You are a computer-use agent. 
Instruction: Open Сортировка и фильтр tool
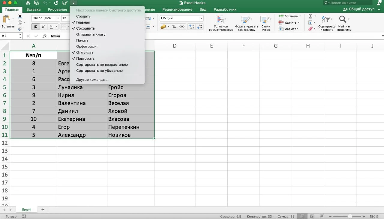point(327,23)
